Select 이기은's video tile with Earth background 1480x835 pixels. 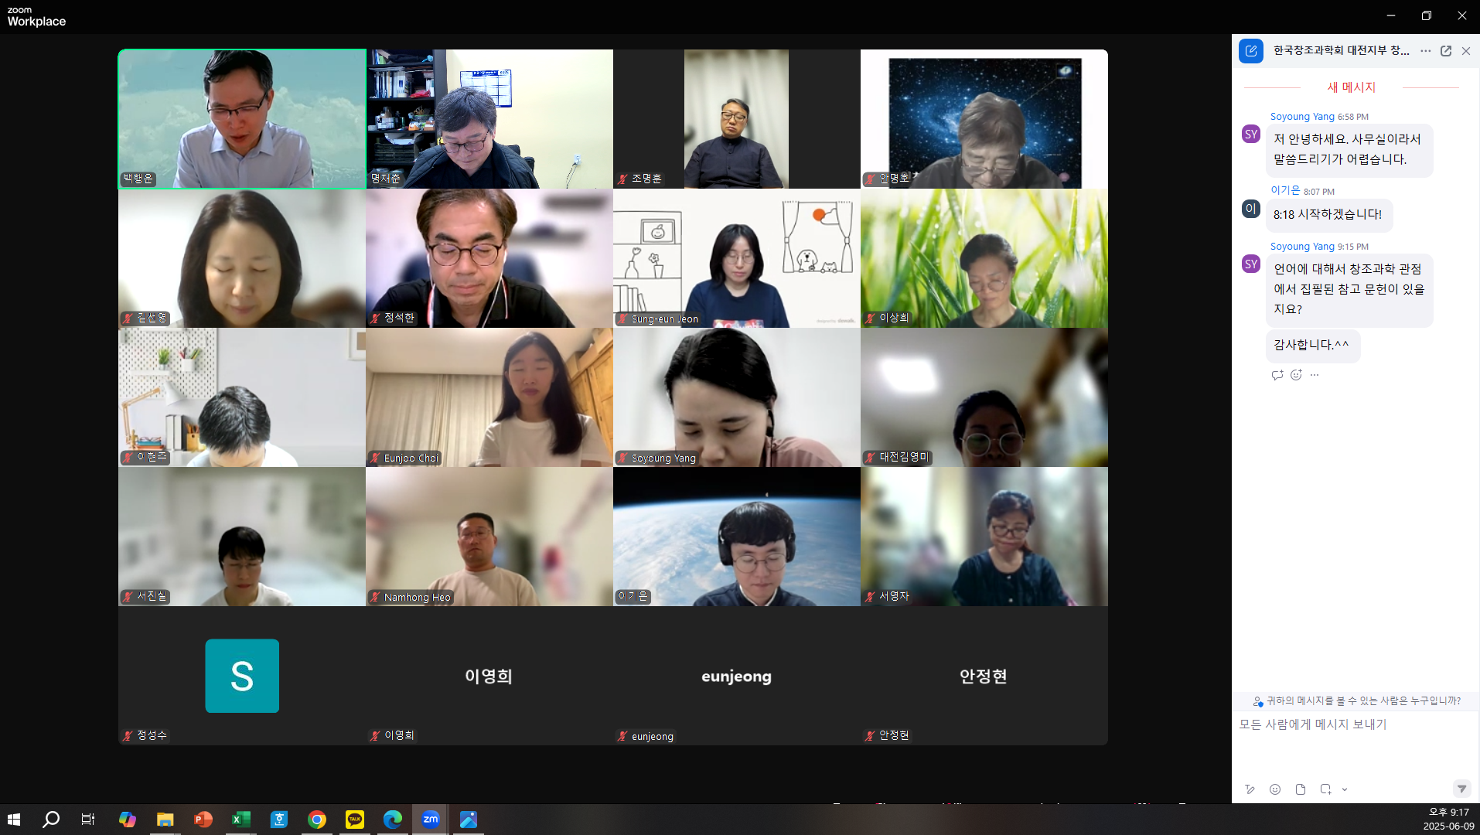pyautogui.click(x=737, y=537)
